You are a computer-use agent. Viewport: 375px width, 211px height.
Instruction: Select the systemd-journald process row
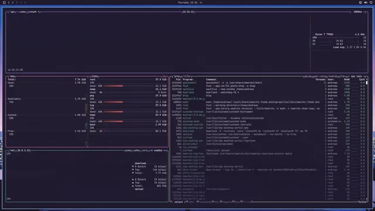coord(268,125)
